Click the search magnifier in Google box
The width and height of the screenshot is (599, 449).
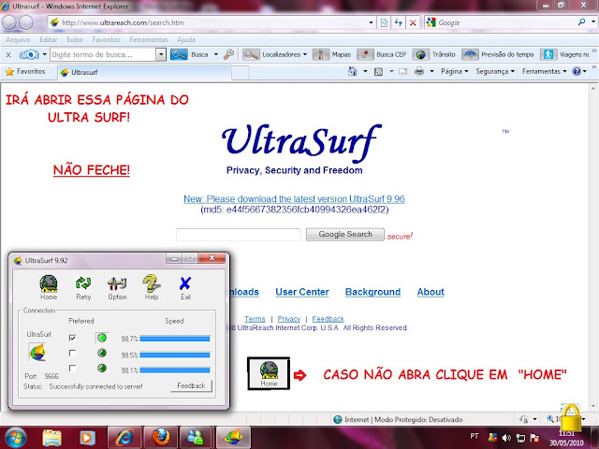click(581, 22)
